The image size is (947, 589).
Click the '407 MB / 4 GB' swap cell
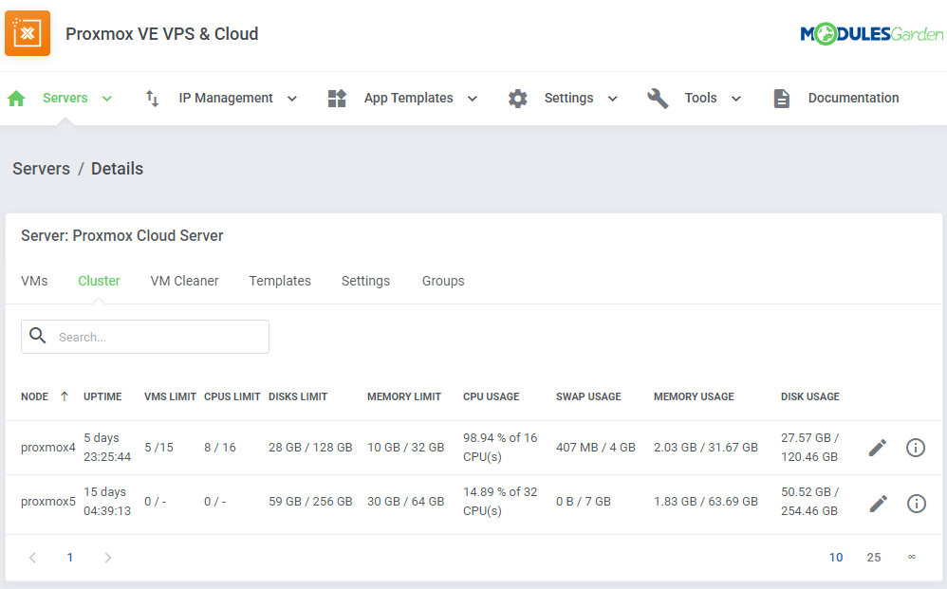click(x=596, y=447)
